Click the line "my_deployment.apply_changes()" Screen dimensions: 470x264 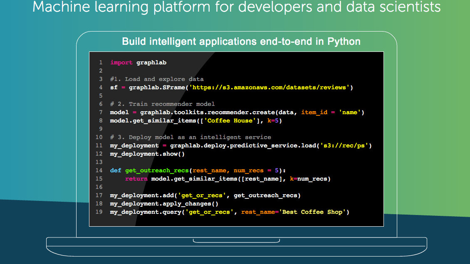pos(164,204)
